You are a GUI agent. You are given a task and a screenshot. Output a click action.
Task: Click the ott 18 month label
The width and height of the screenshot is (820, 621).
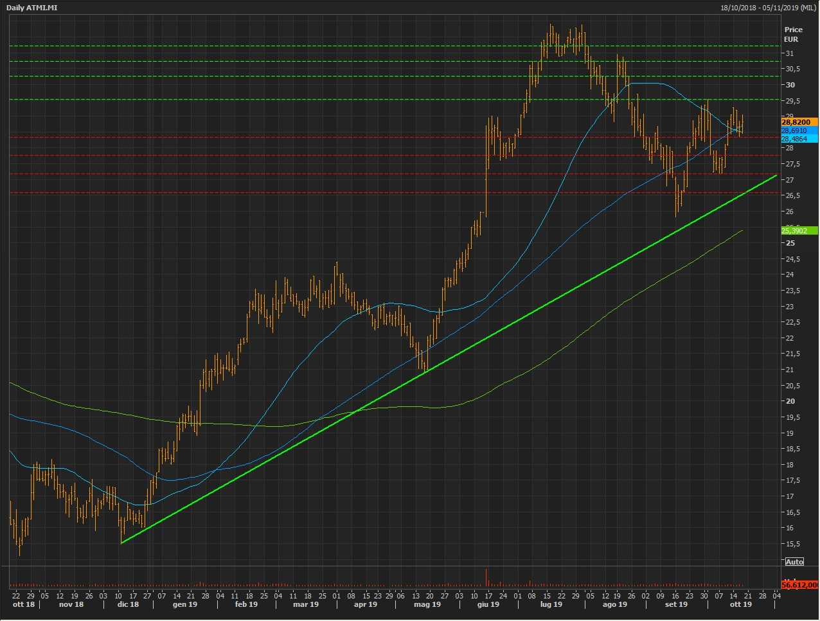24,604
